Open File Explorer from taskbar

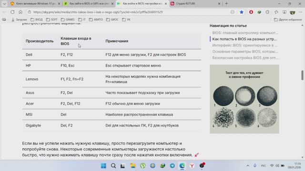coord(133,166)
